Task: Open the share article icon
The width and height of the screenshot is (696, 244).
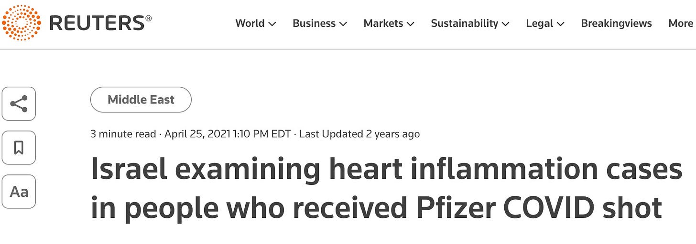Action: coord(19,103)
